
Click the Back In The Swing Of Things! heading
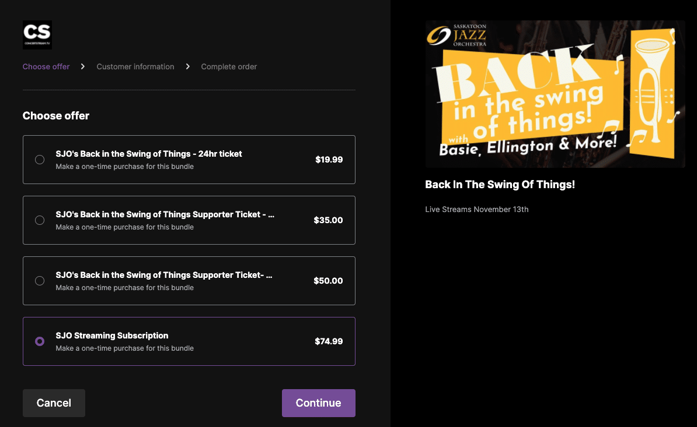point(500,185)
